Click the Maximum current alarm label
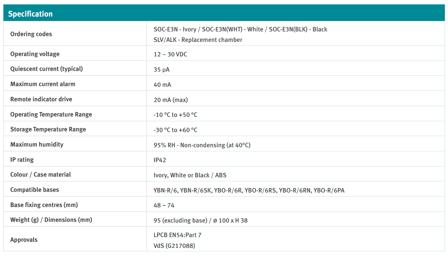The image size is (448, 257). tap(43, 84)
